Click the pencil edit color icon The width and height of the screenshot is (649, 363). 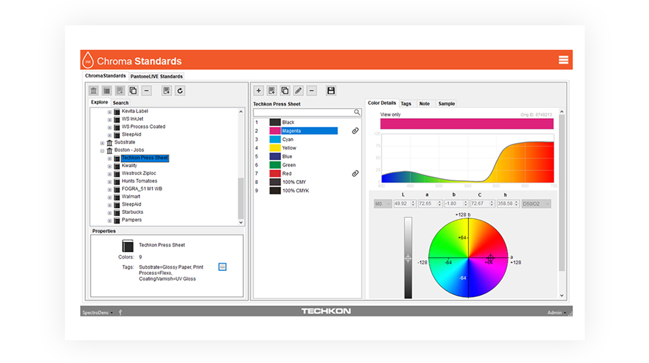click(x=299, y=91)
